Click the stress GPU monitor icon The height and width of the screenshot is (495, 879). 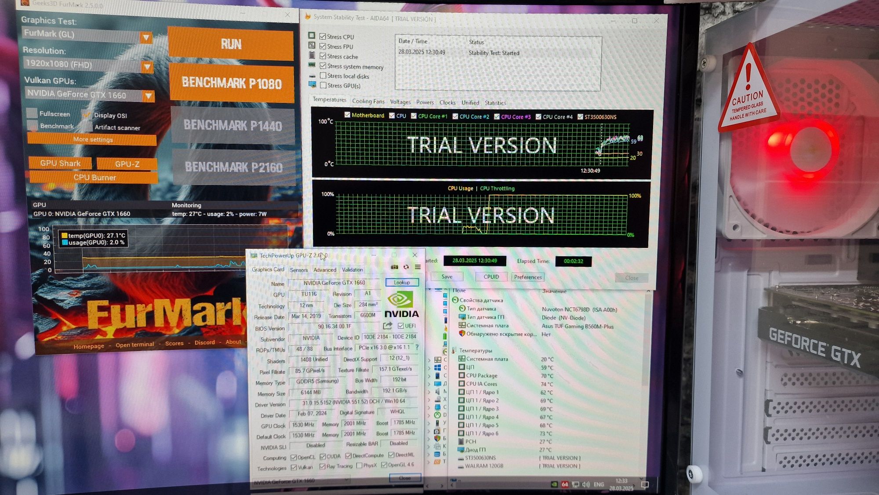[x=312, y=84]
